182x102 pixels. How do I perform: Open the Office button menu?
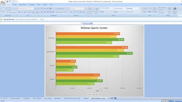point(3,3)
